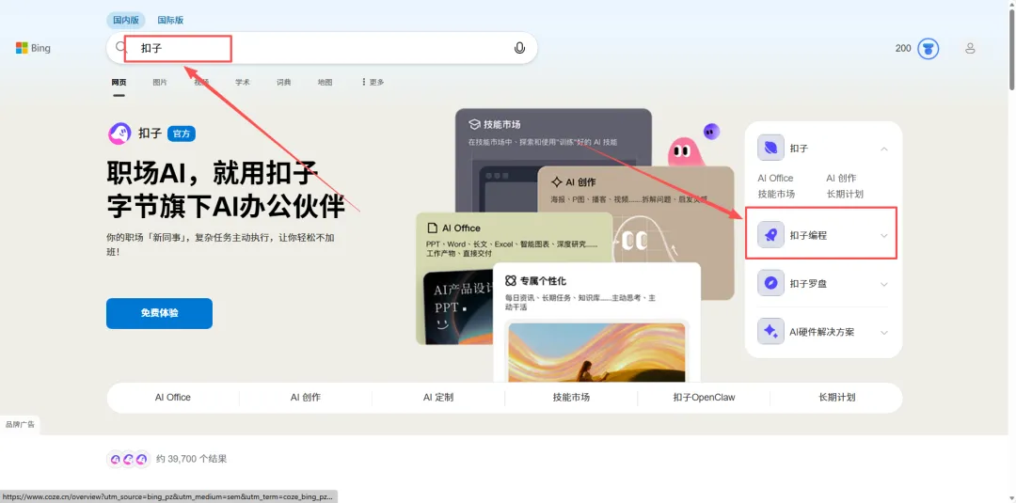Select the 地图 search tab
1016x503 pixels.
point(325,82)
